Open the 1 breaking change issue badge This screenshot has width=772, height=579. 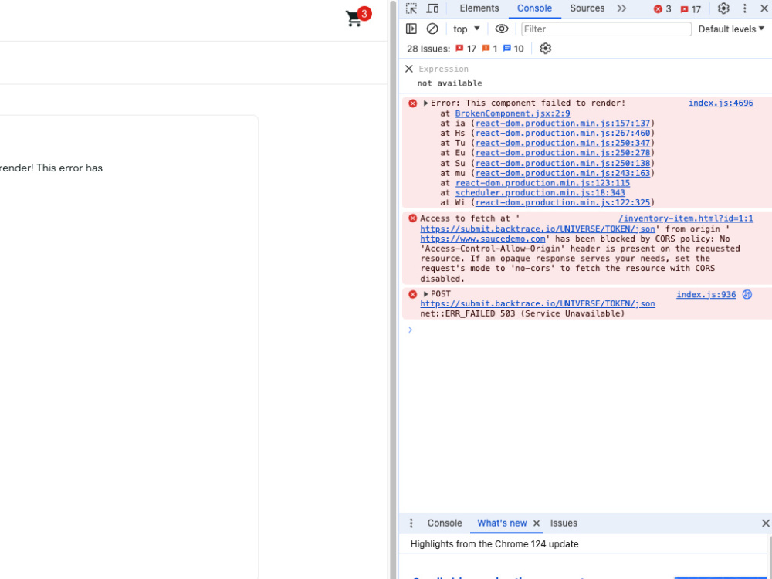tap(489, 49)
